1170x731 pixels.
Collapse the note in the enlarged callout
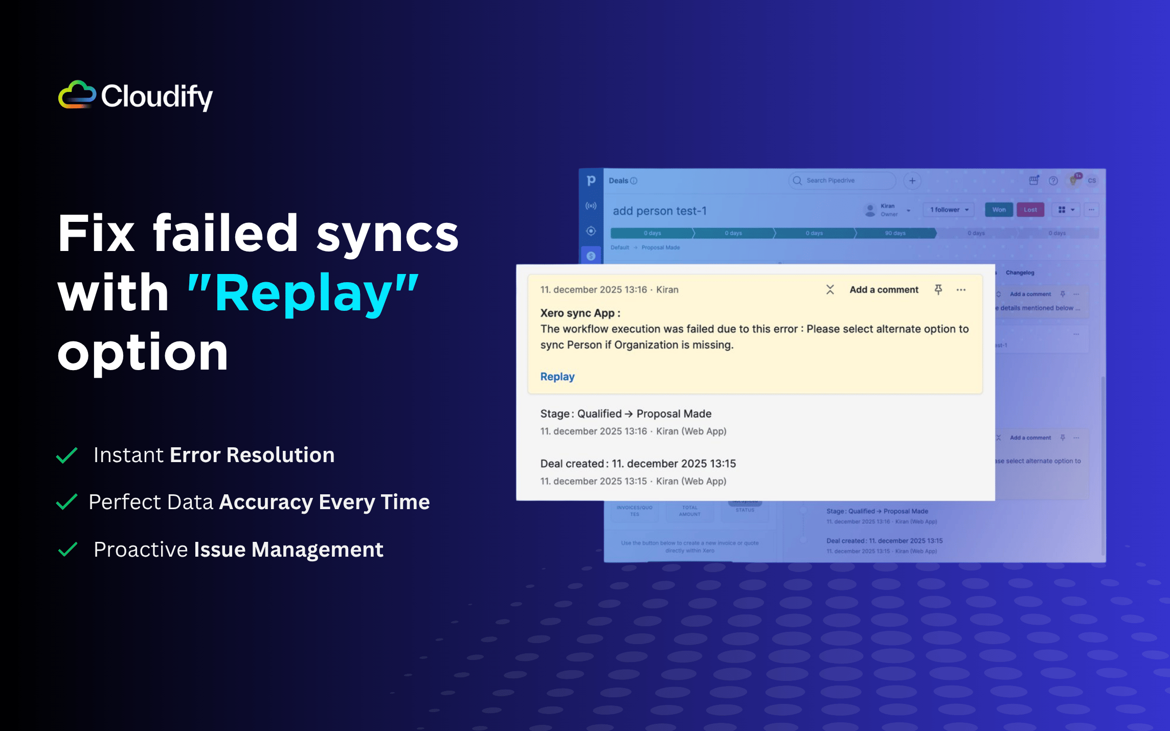(830, 290)
